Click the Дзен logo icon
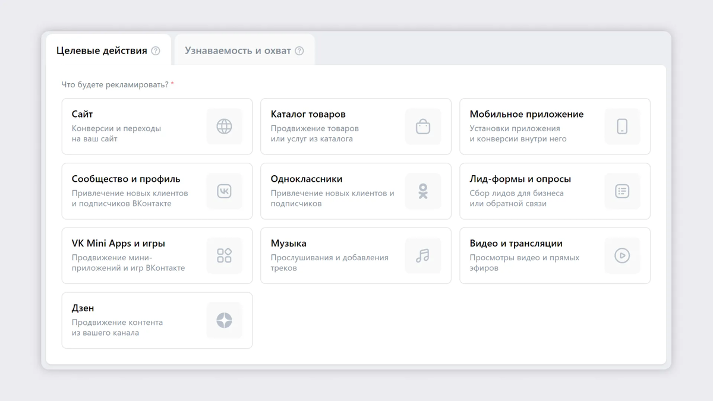Viewport: 713px width, 401px height. click(224, 320)
